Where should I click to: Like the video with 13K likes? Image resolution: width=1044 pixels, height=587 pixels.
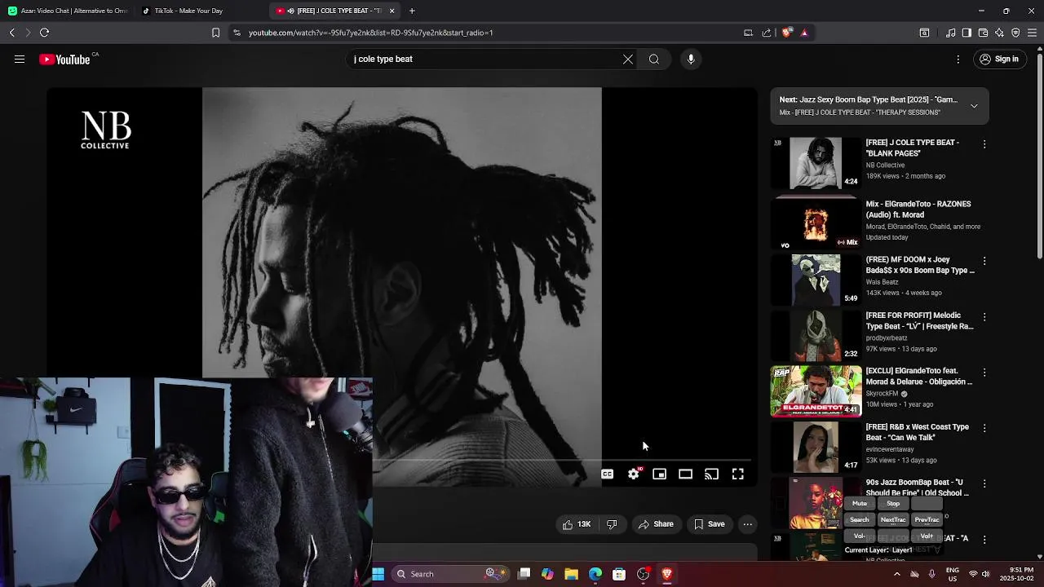(576, 524)
